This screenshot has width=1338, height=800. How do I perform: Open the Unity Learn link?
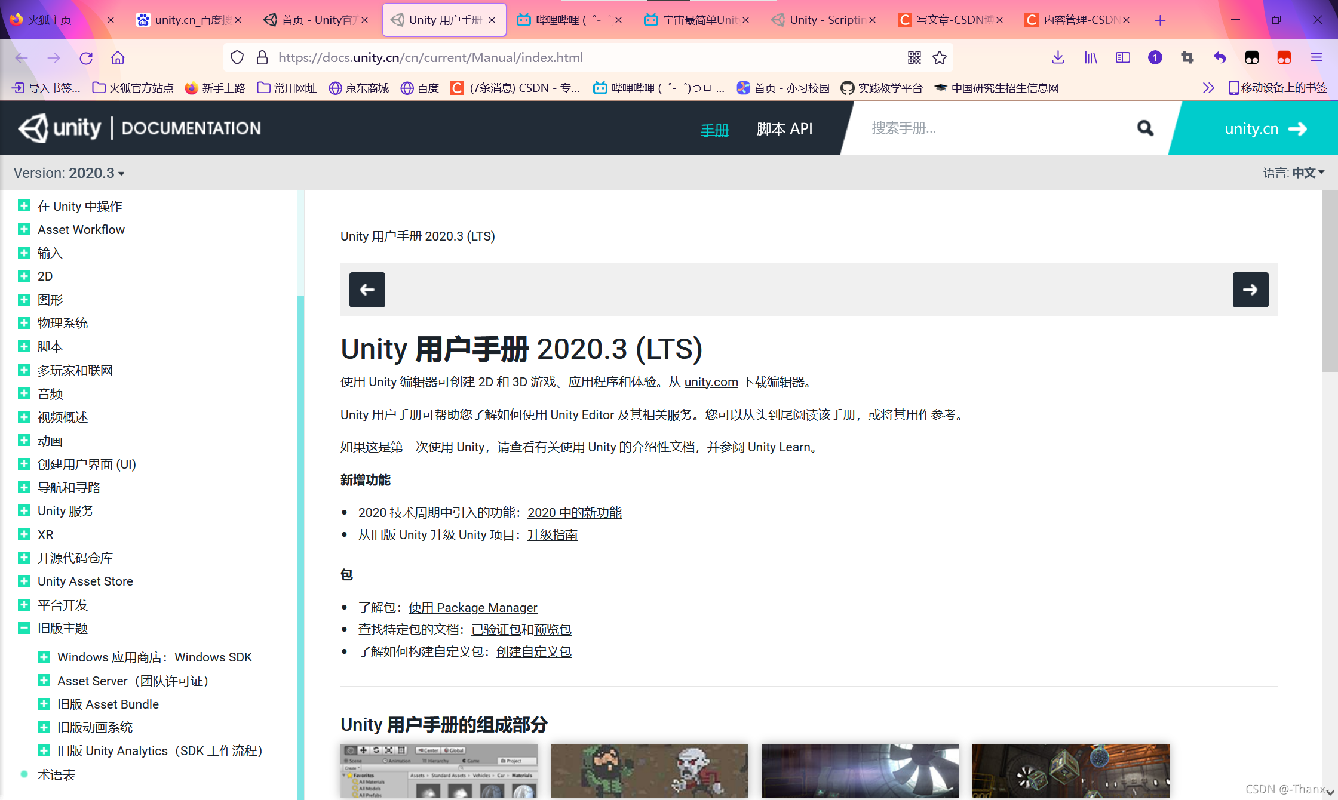[779, 447]
